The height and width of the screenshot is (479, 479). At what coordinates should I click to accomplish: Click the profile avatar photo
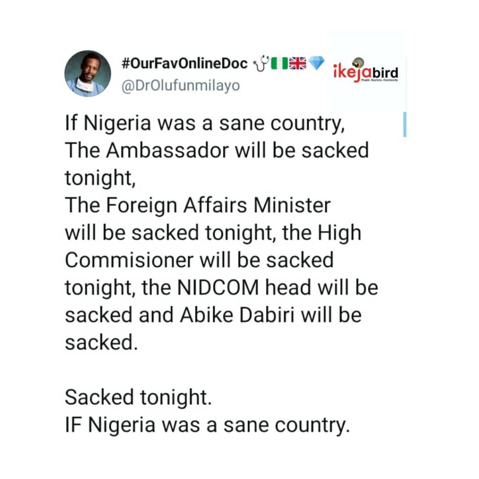pos(87,73)
